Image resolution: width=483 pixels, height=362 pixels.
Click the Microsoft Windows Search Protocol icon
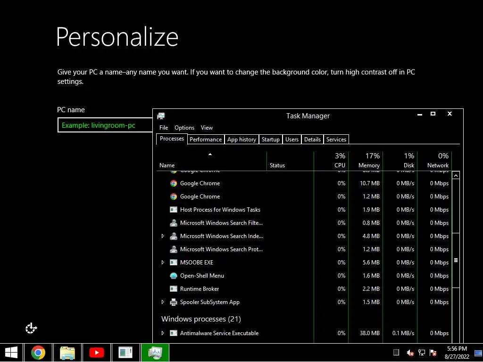(x=174, y=249)
